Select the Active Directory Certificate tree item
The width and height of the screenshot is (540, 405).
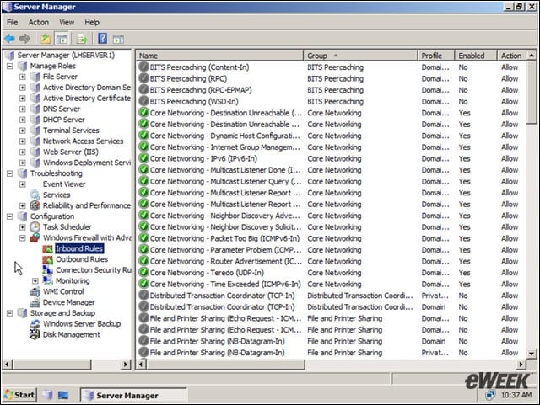[x=87, y=98]
